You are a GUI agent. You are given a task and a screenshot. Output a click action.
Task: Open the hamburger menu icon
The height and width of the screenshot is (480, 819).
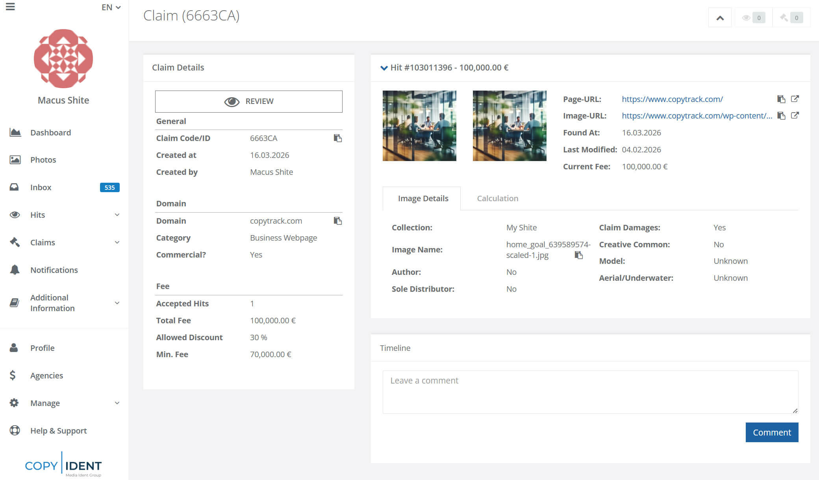point(11,7)
